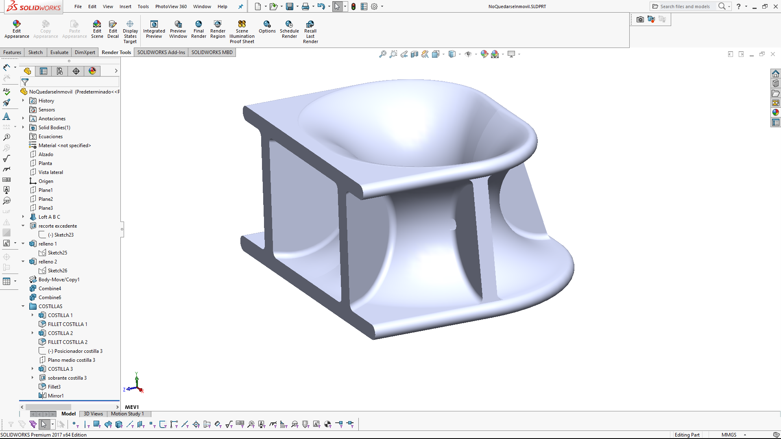781x439 pixels.
Task: Open PhotoView Options
Action: pos(267,27)
